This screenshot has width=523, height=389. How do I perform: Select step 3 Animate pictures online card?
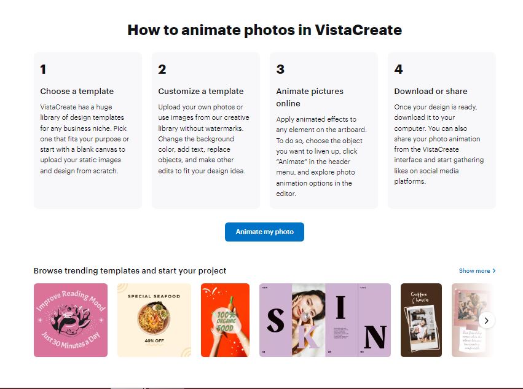pos(324,129)
